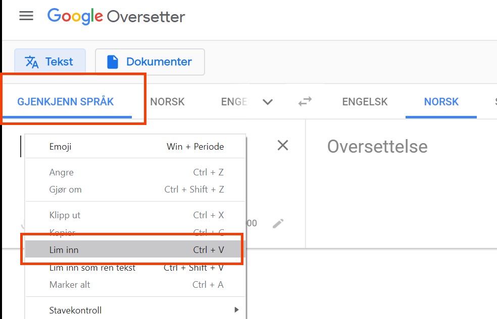This screenshot has width=497, height=319.
Task: Clear source text with X icon
Action: click(x=283, y=146)
